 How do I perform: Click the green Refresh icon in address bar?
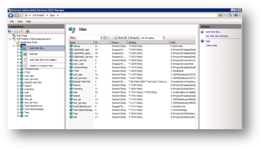click(x=220, y=15)
